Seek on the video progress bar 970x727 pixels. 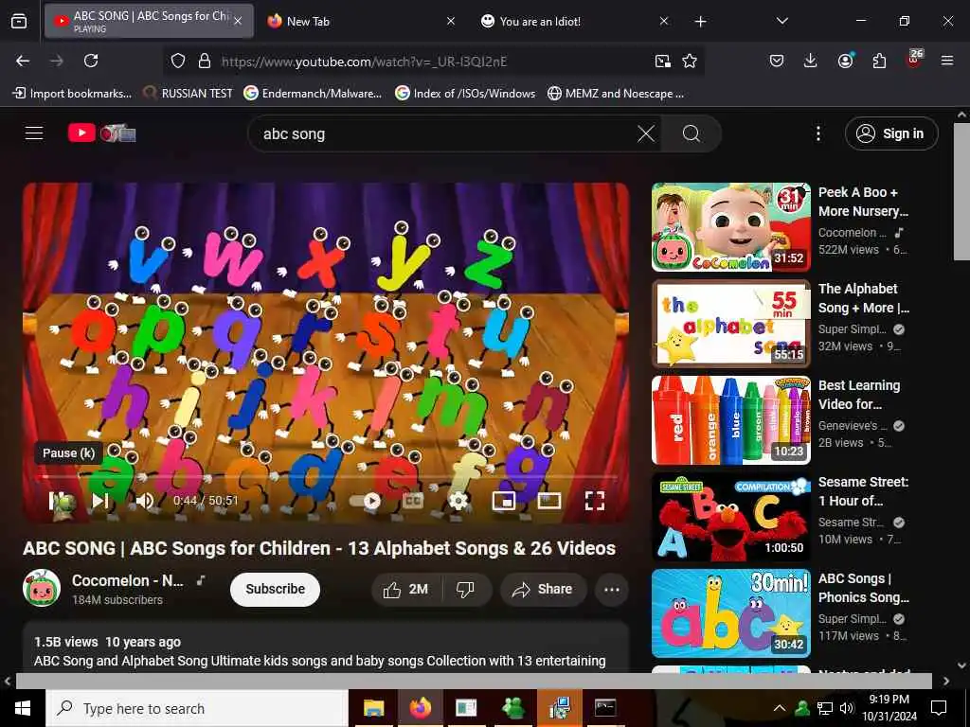coord(326,477)
